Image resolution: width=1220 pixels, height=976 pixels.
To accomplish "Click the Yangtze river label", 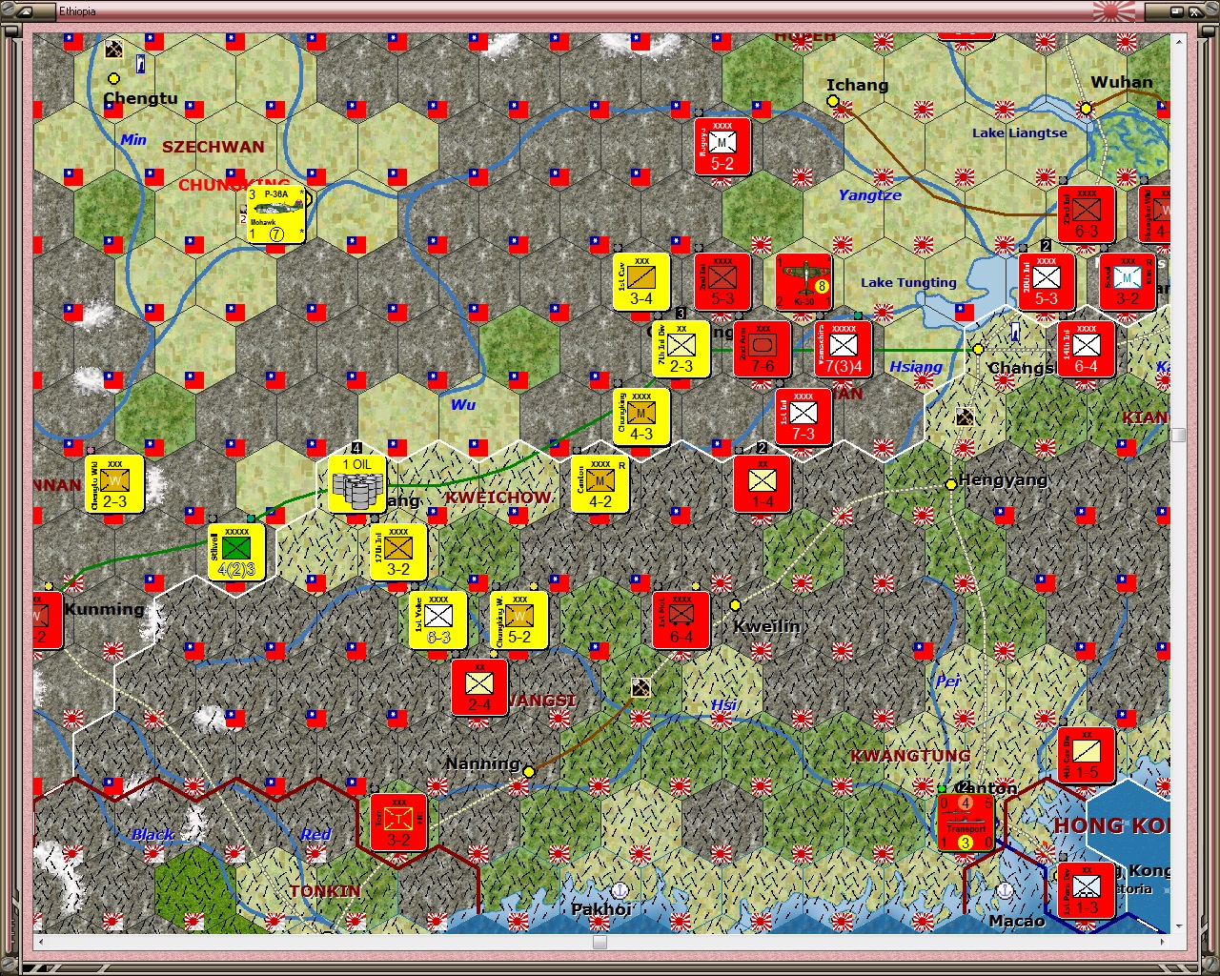I will 870,195.
